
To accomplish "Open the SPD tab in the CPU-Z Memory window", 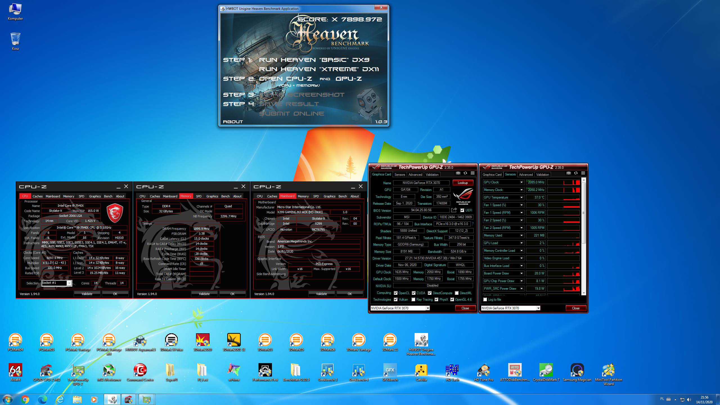I will coord(199,196).
